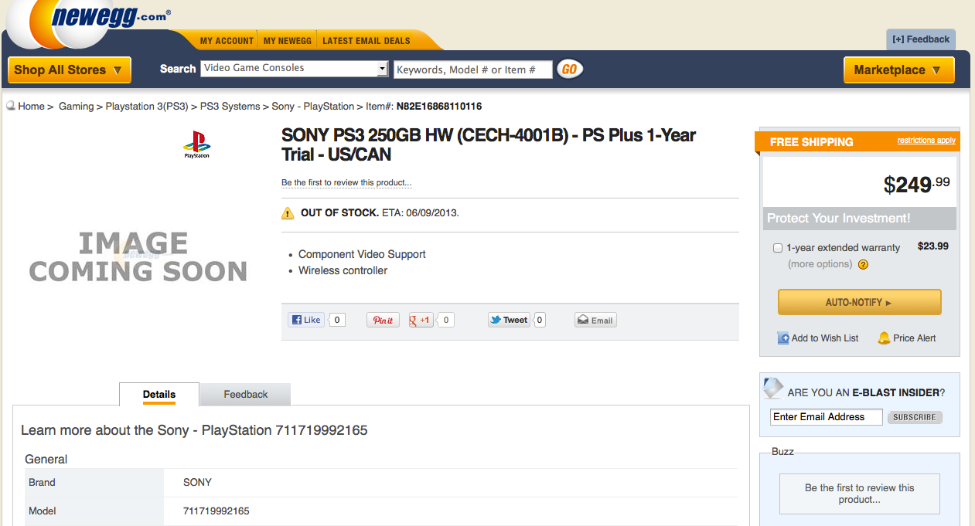Click the Image Coming Soon placeholder

click(x=138, y=257)
